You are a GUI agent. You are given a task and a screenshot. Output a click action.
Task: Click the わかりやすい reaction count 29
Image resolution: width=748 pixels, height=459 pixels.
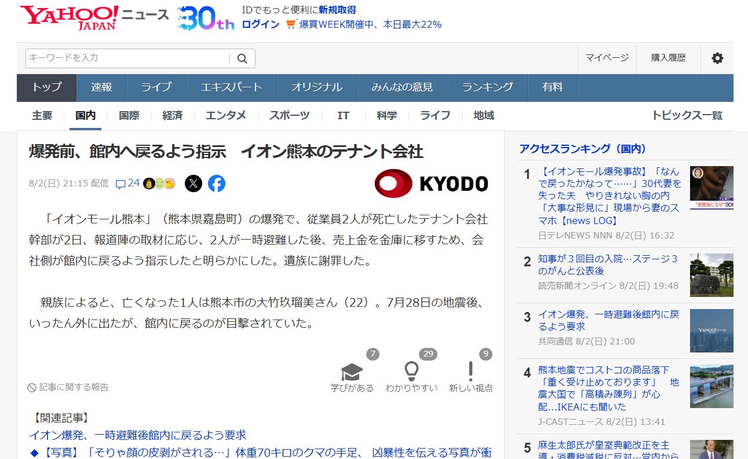coord(428,354)
